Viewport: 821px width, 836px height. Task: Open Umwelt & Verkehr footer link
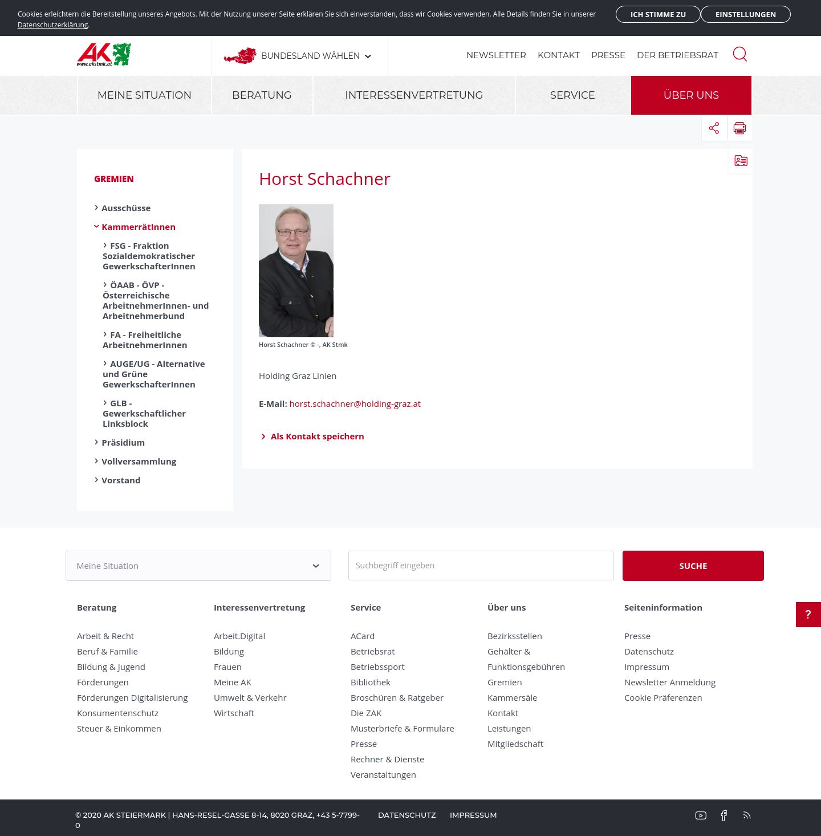point(250,697)
